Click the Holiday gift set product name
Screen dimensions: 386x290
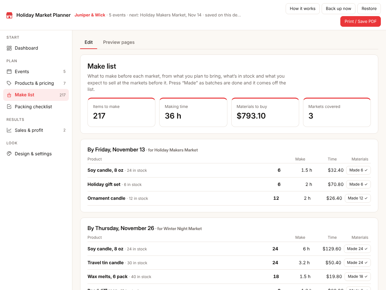pos(104,184)
